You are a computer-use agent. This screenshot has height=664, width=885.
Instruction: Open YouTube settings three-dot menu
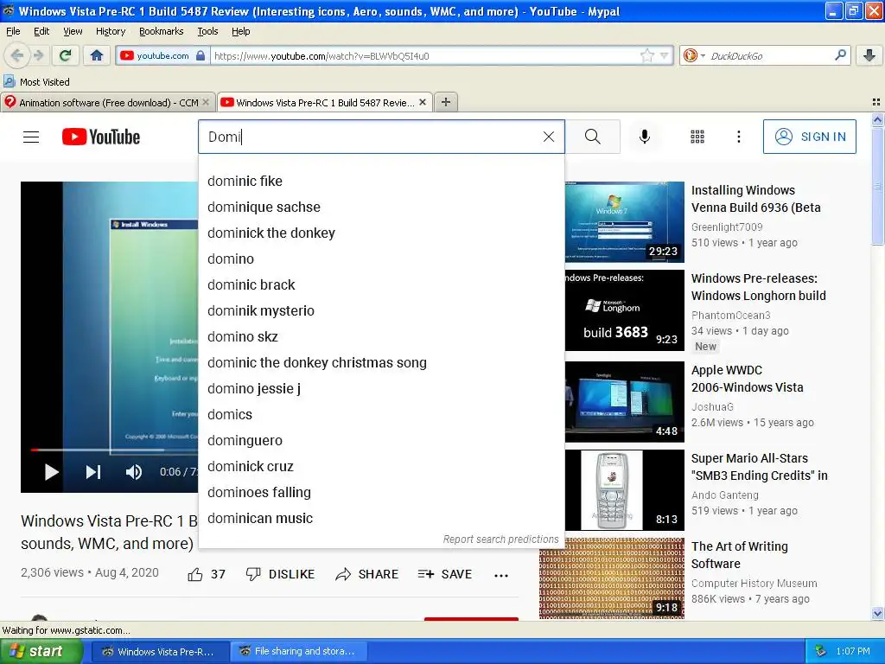point(738,137)
